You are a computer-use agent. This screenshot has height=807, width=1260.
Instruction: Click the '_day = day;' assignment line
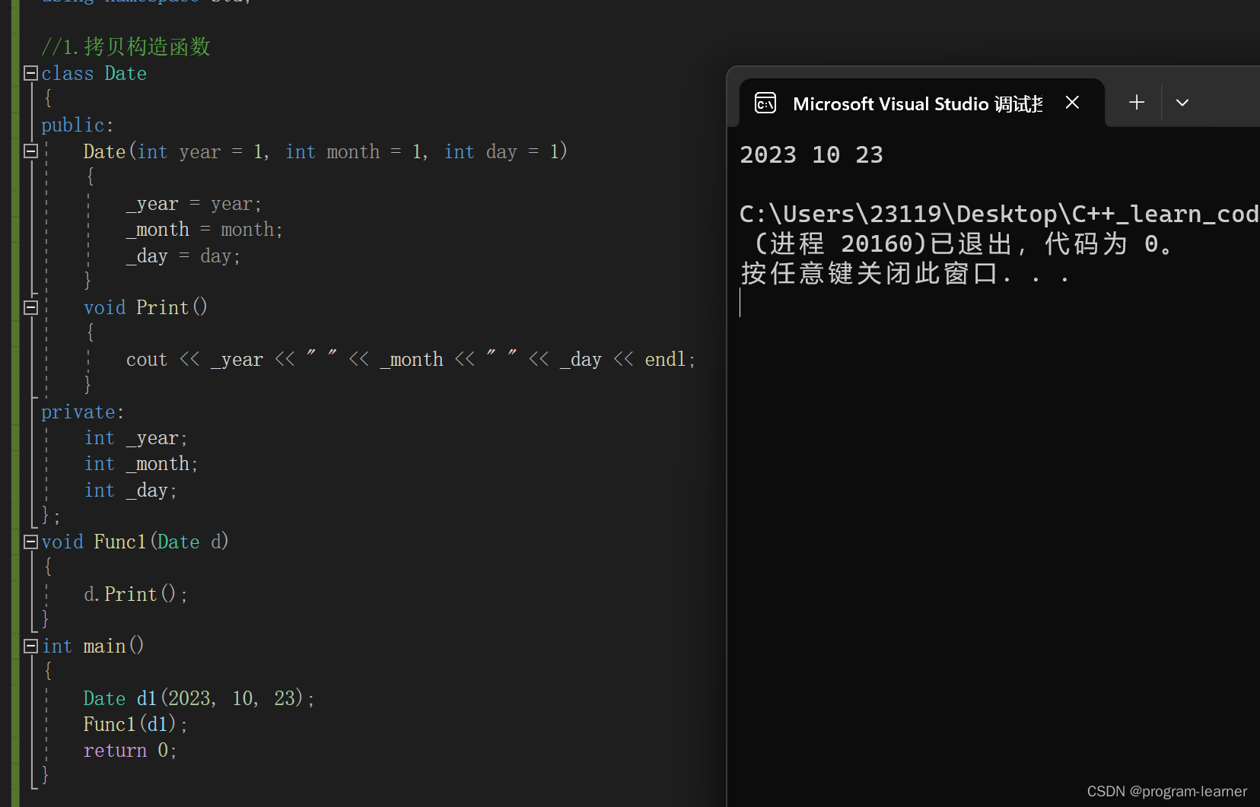pos(183,256)
